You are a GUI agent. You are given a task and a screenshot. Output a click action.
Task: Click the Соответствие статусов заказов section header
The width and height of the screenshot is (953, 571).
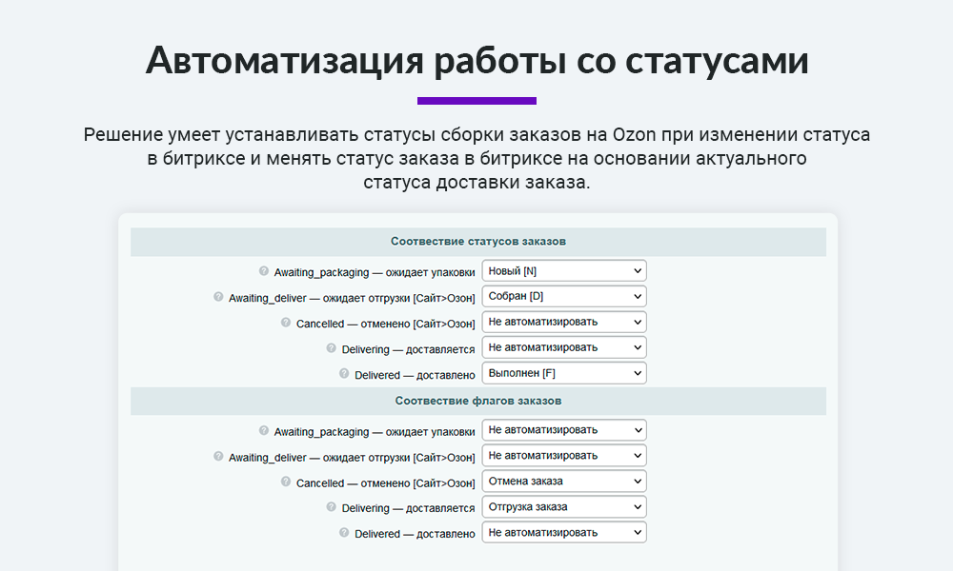tap(478, 242)
